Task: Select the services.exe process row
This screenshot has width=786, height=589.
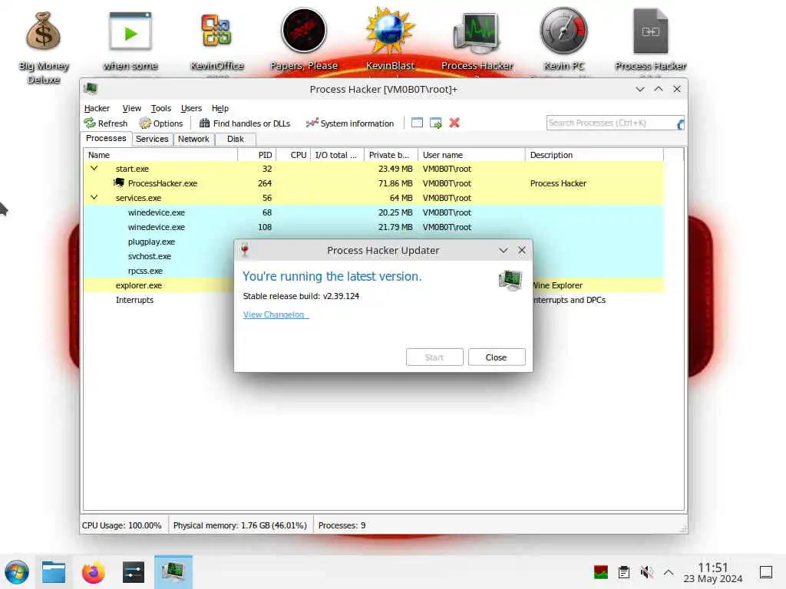Action: click(374, 198)
